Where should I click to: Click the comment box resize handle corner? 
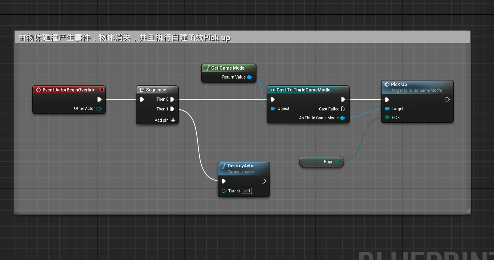(x=468, y=211)
